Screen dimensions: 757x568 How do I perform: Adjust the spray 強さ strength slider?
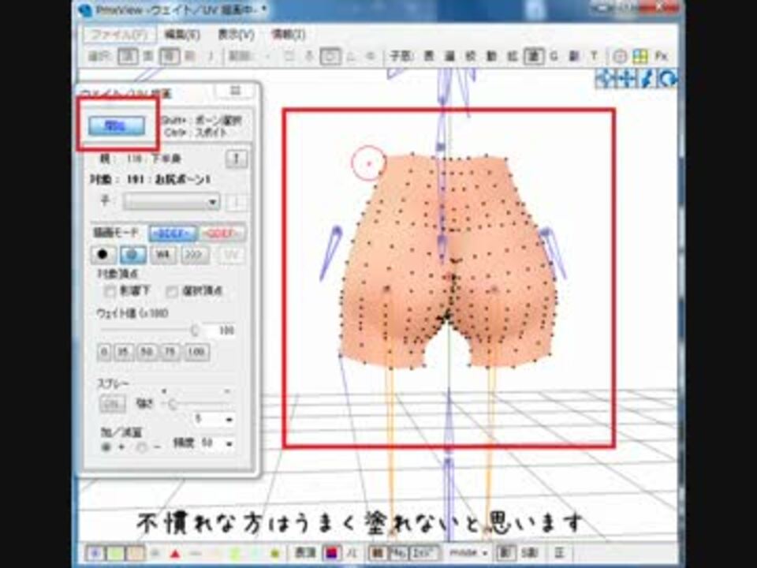point(198,403)
